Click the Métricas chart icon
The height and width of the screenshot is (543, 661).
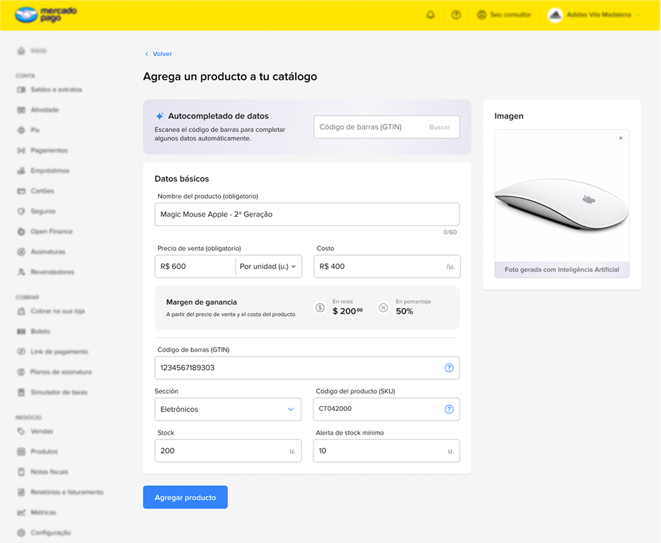21,513
